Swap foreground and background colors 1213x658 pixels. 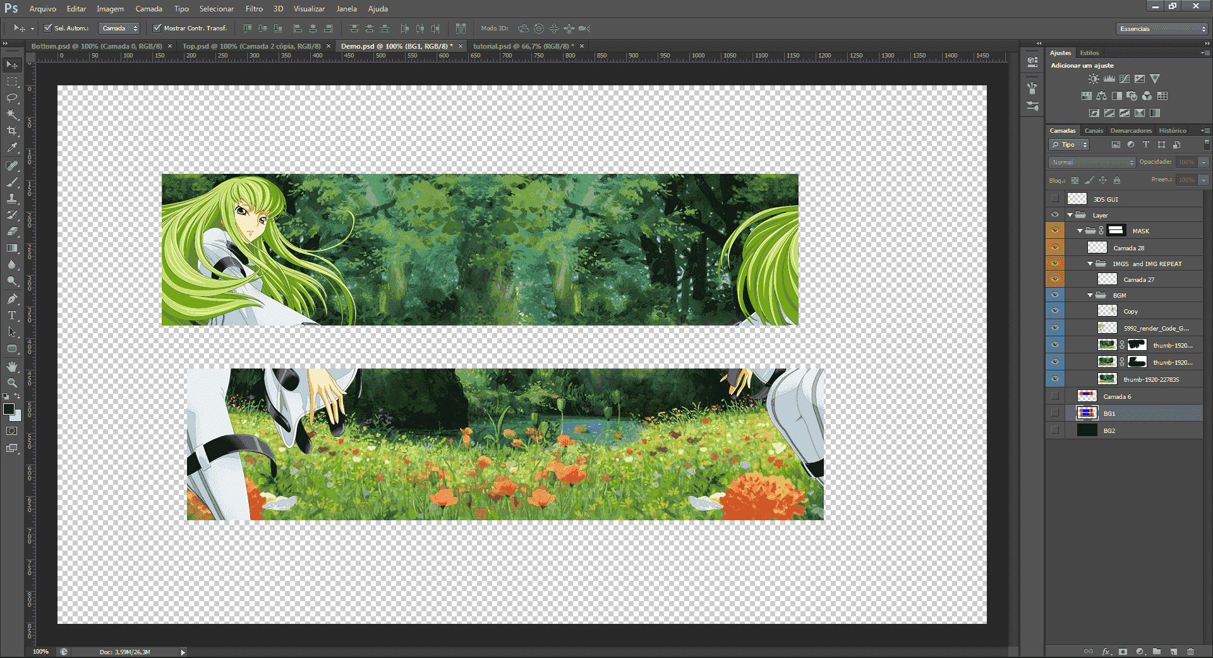pyautogui.click(x=18, y=396)
